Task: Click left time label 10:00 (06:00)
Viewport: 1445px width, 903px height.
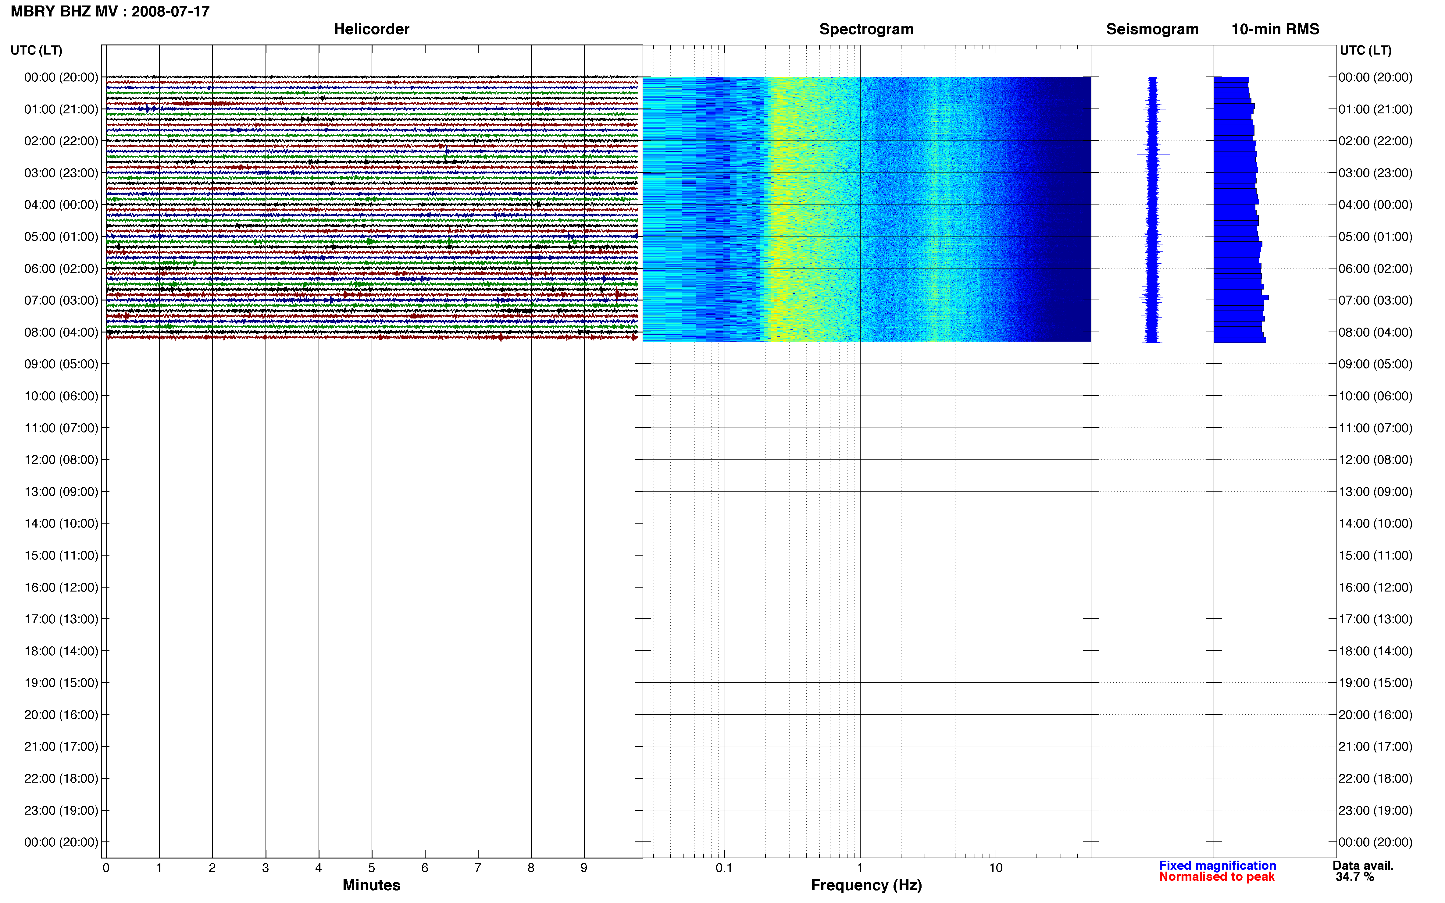Action: point(61,396)
